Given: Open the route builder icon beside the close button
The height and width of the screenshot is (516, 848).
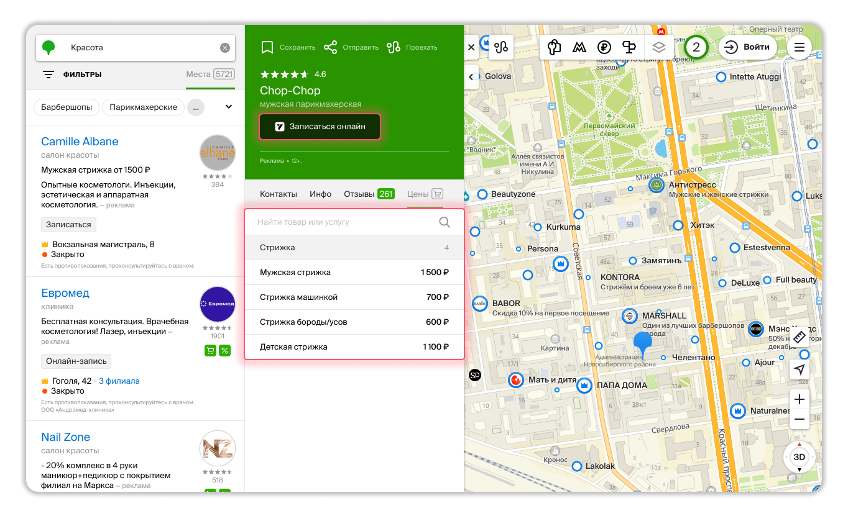Looking at the screenshot, I should [501, 47].
